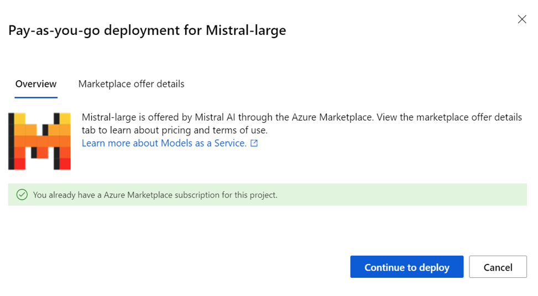Cancel the pay-as-you-go deployment
538x296 pixels.
[498, 267]
